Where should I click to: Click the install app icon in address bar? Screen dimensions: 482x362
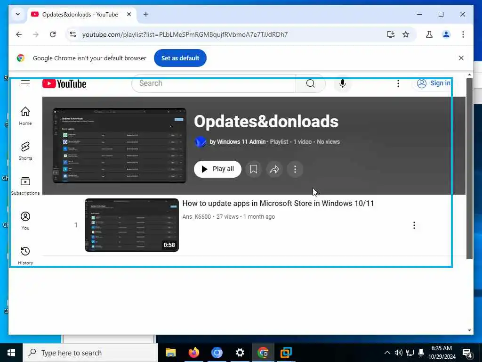tap(390, 34)
